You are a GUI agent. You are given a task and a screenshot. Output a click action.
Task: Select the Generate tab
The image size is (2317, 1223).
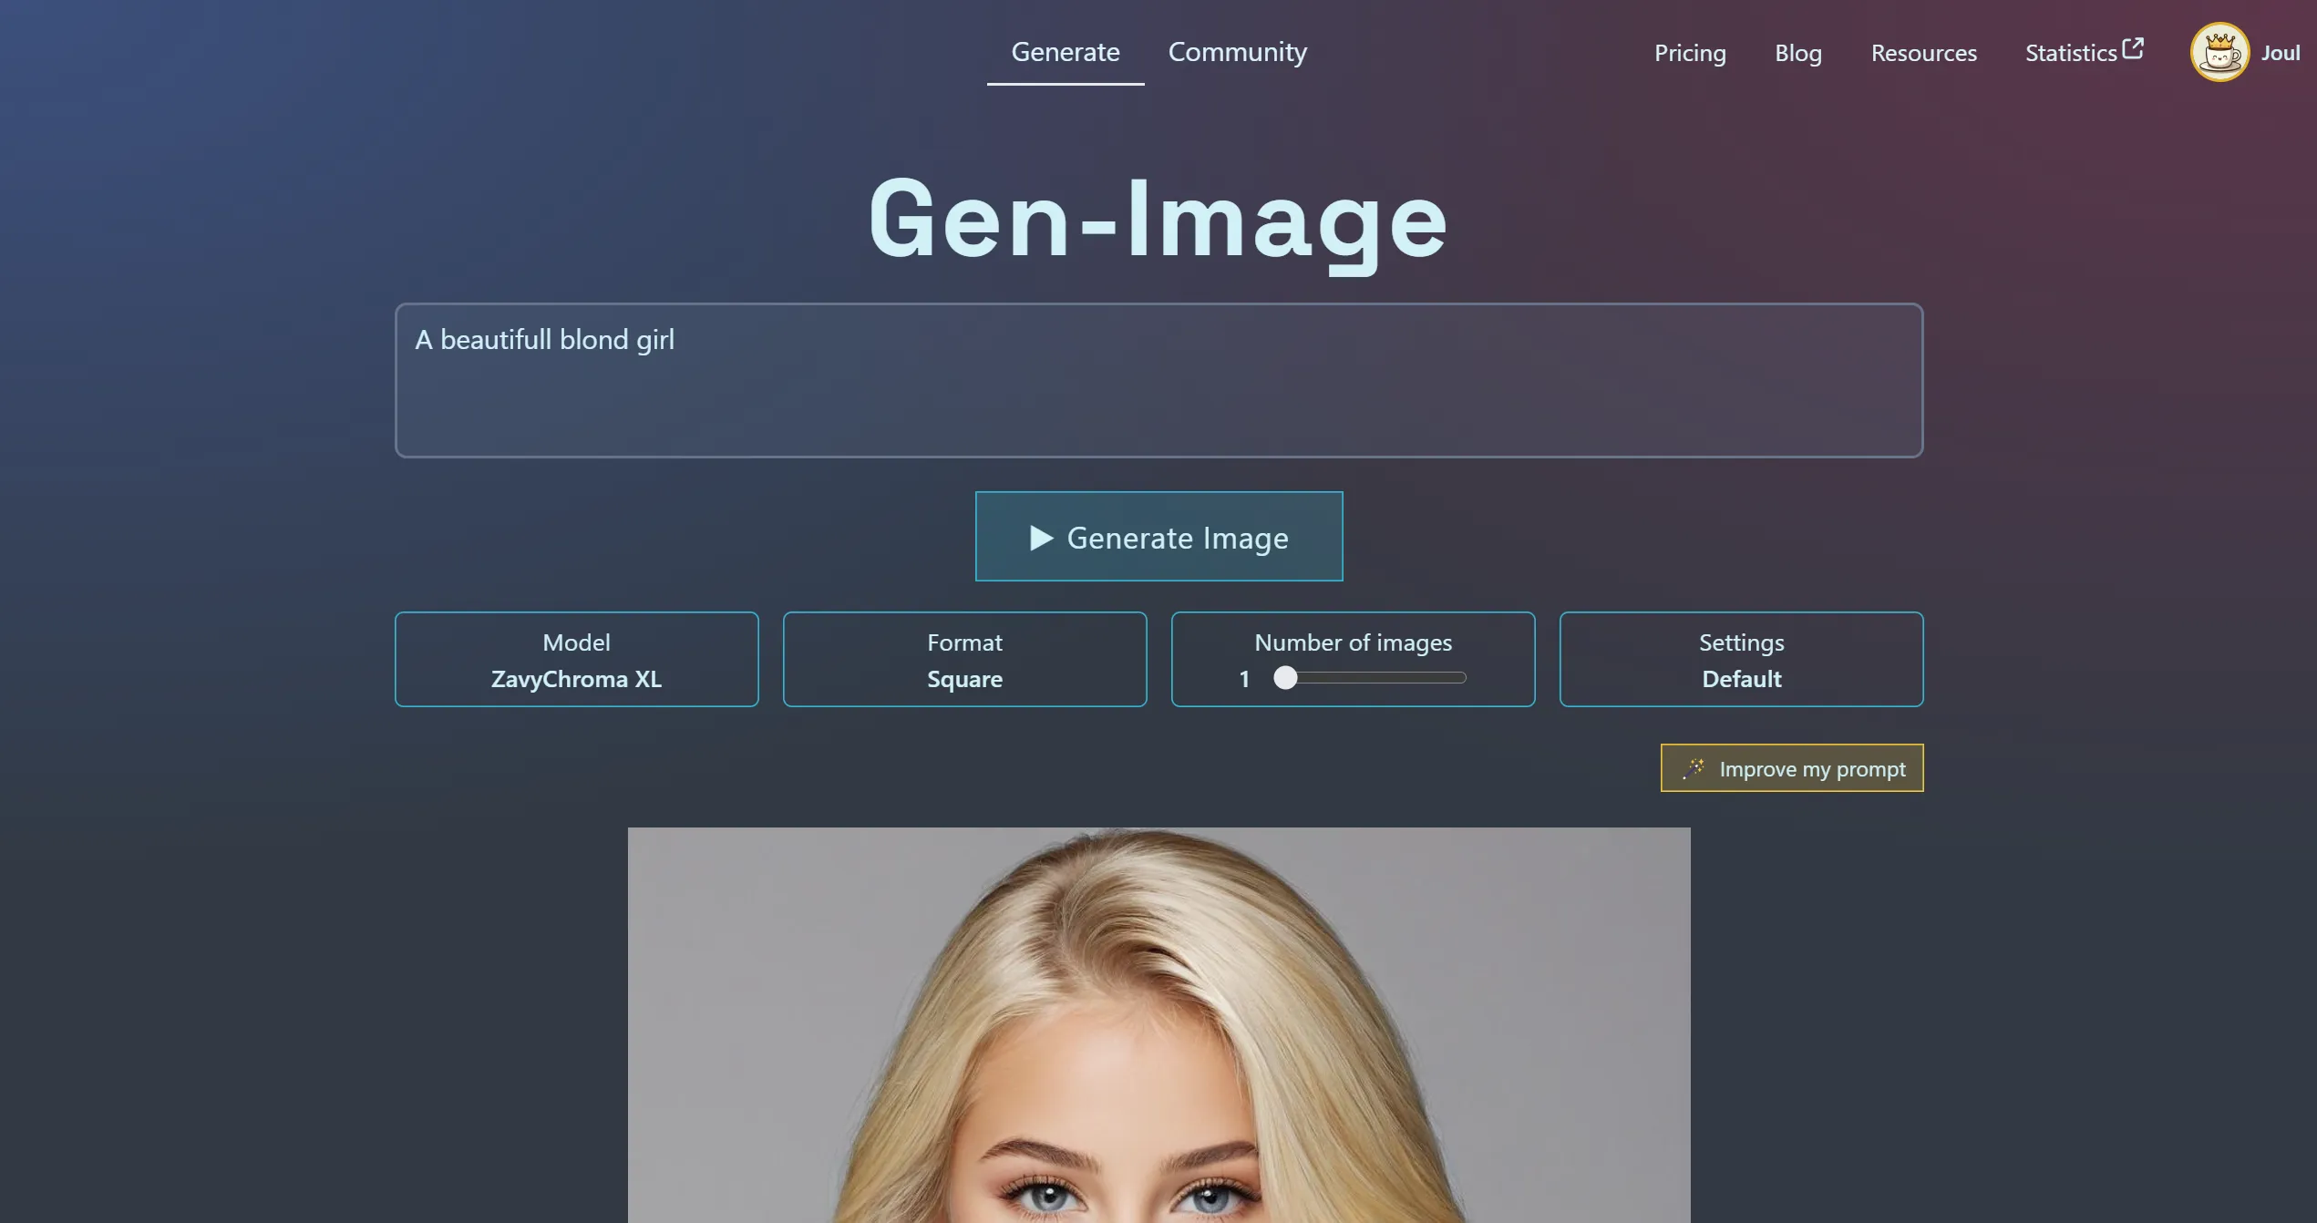point(1065,52)
